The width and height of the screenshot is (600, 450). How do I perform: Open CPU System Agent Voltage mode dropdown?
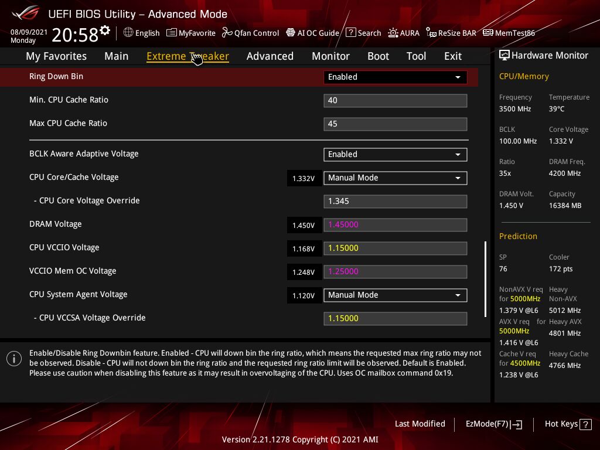click(396, 295)
